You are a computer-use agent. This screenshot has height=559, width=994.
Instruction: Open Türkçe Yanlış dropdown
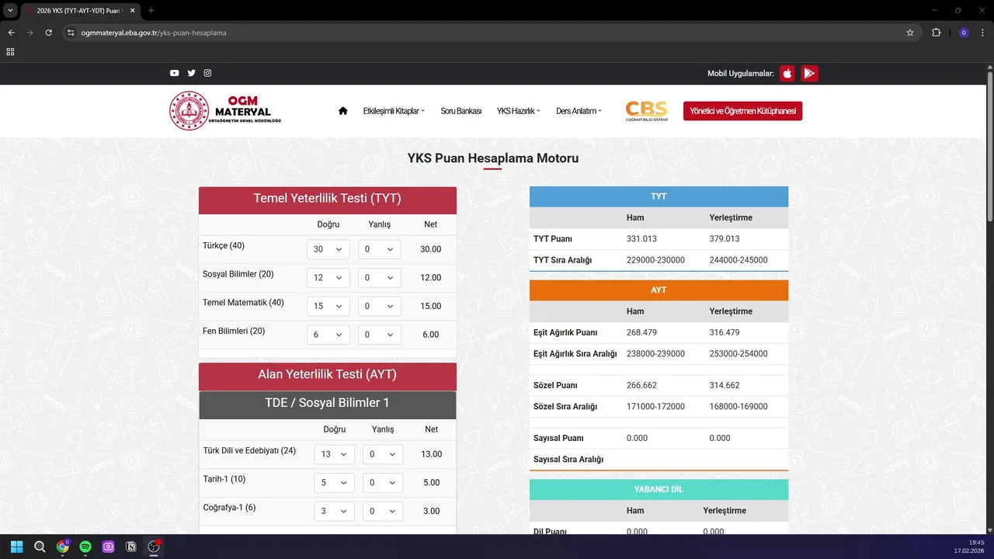click(x=380, y=249)
